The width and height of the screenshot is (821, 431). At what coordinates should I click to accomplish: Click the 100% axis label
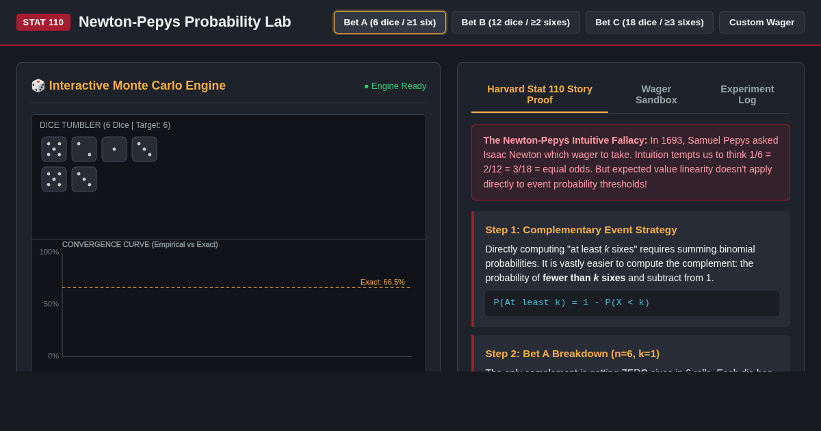[49, 252]
